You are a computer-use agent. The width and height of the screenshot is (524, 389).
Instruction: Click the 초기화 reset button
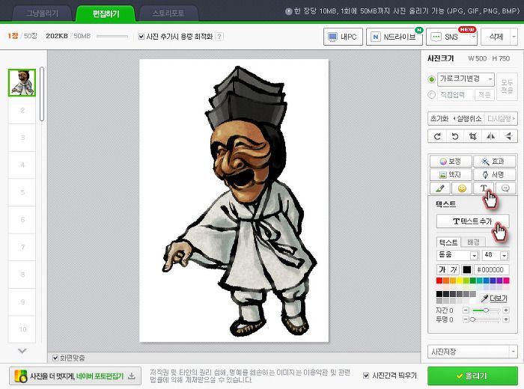coord(439,118)
